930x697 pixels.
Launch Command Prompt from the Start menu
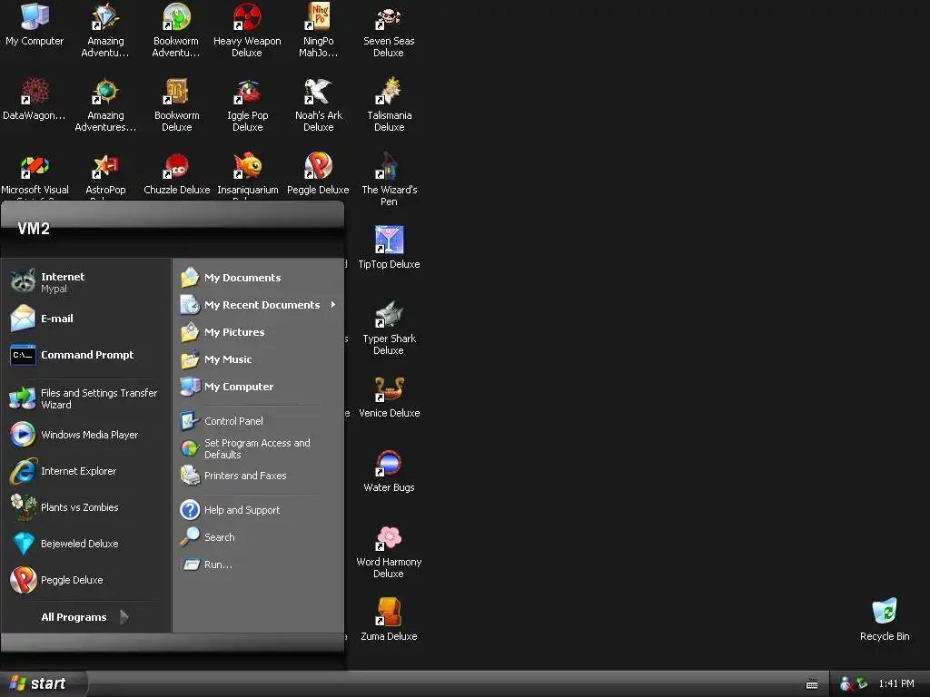pos(86,355)
